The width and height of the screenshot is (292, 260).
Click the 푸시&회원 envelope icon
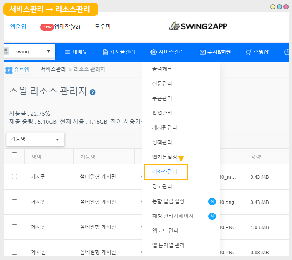[x=202, y=52]
